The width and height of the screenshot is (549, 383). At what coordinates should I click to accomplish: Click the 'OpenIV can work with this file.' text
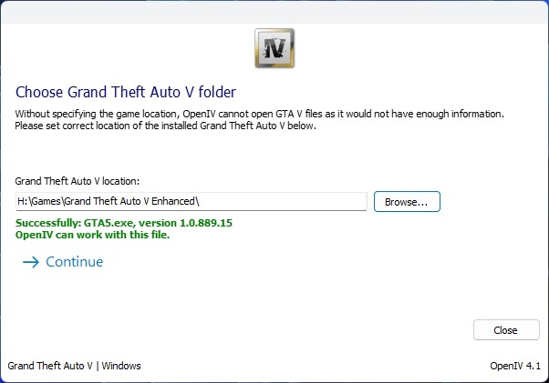(x=92, y=235)
